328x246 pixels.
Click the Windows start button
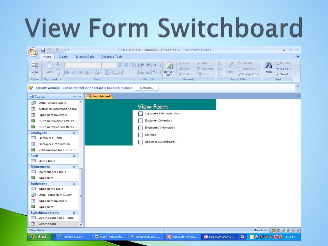point(40,237)
